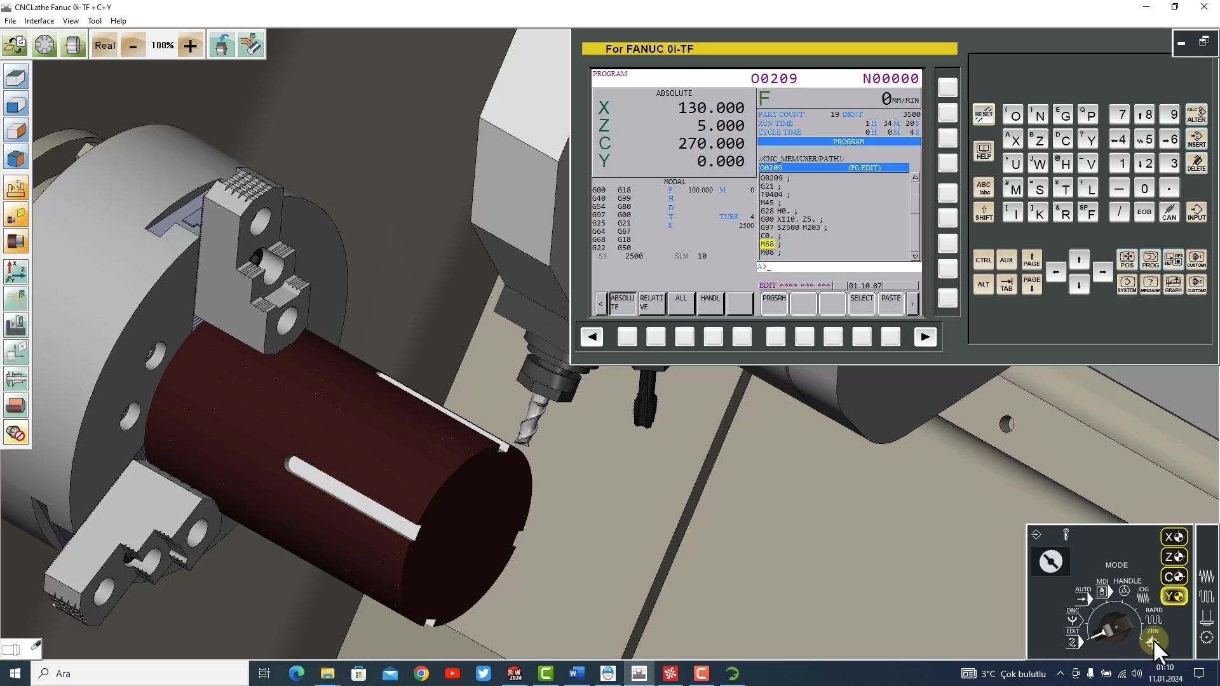Select the orange-sided box view icon

point(16,131)
